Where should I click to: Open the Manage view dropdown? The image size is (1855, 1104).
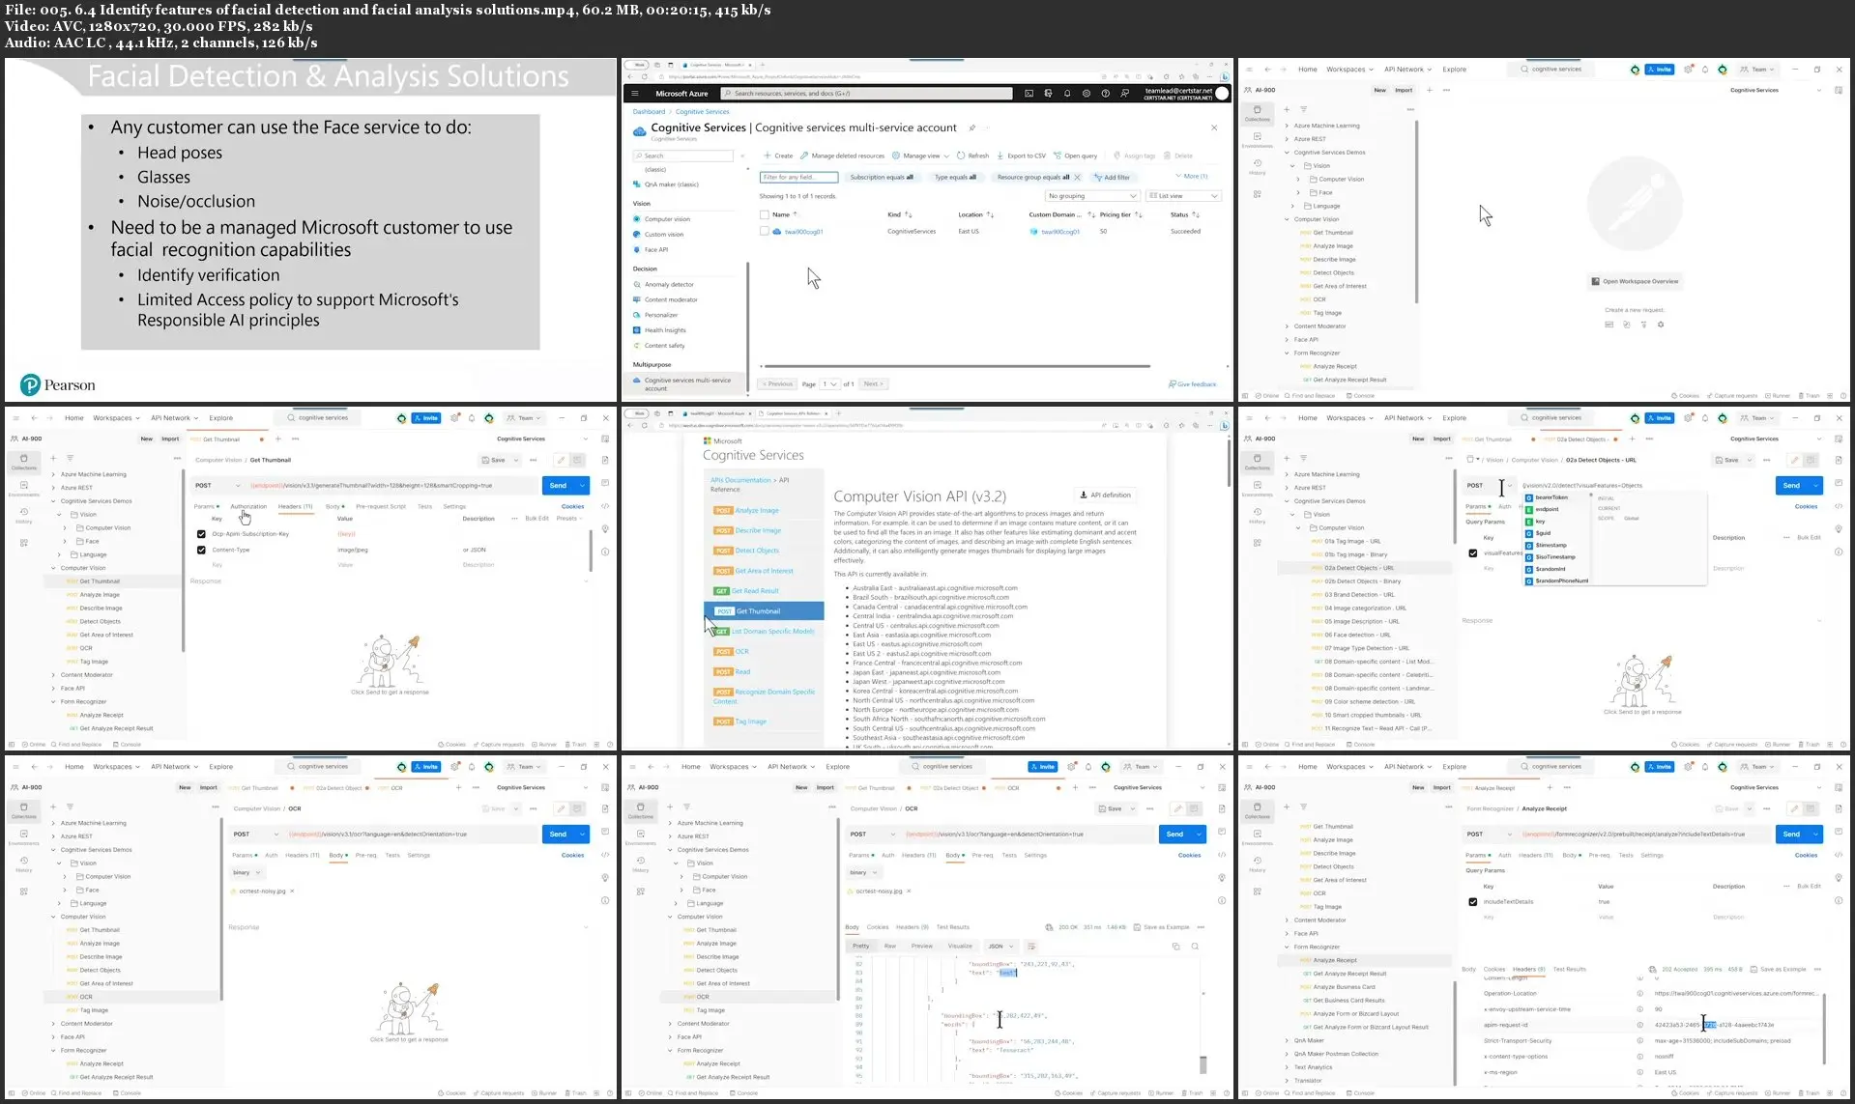920,156
